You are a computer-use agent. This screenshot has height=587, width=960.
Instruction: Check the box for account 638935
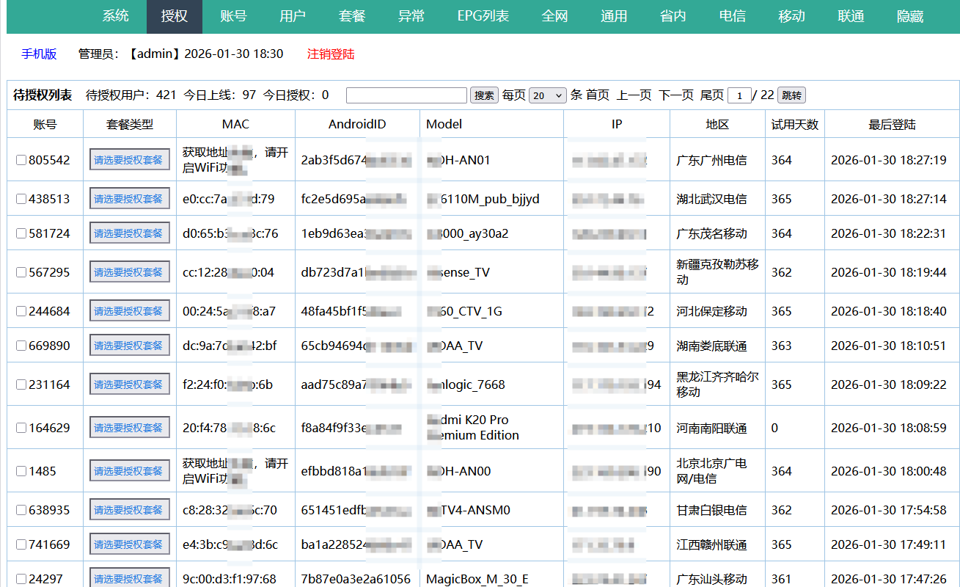pos(21,510)
